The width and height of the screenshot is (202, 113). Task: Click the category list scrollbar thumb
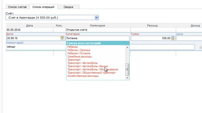[x=127, y=69]
